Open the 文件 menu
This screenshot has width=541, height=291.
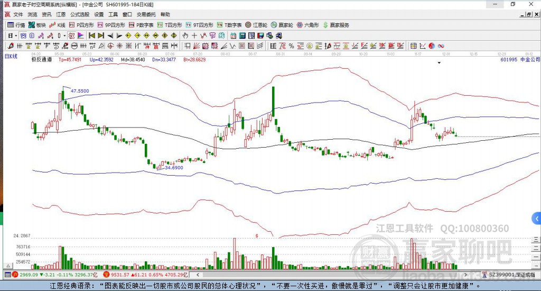tap(18, 14)
